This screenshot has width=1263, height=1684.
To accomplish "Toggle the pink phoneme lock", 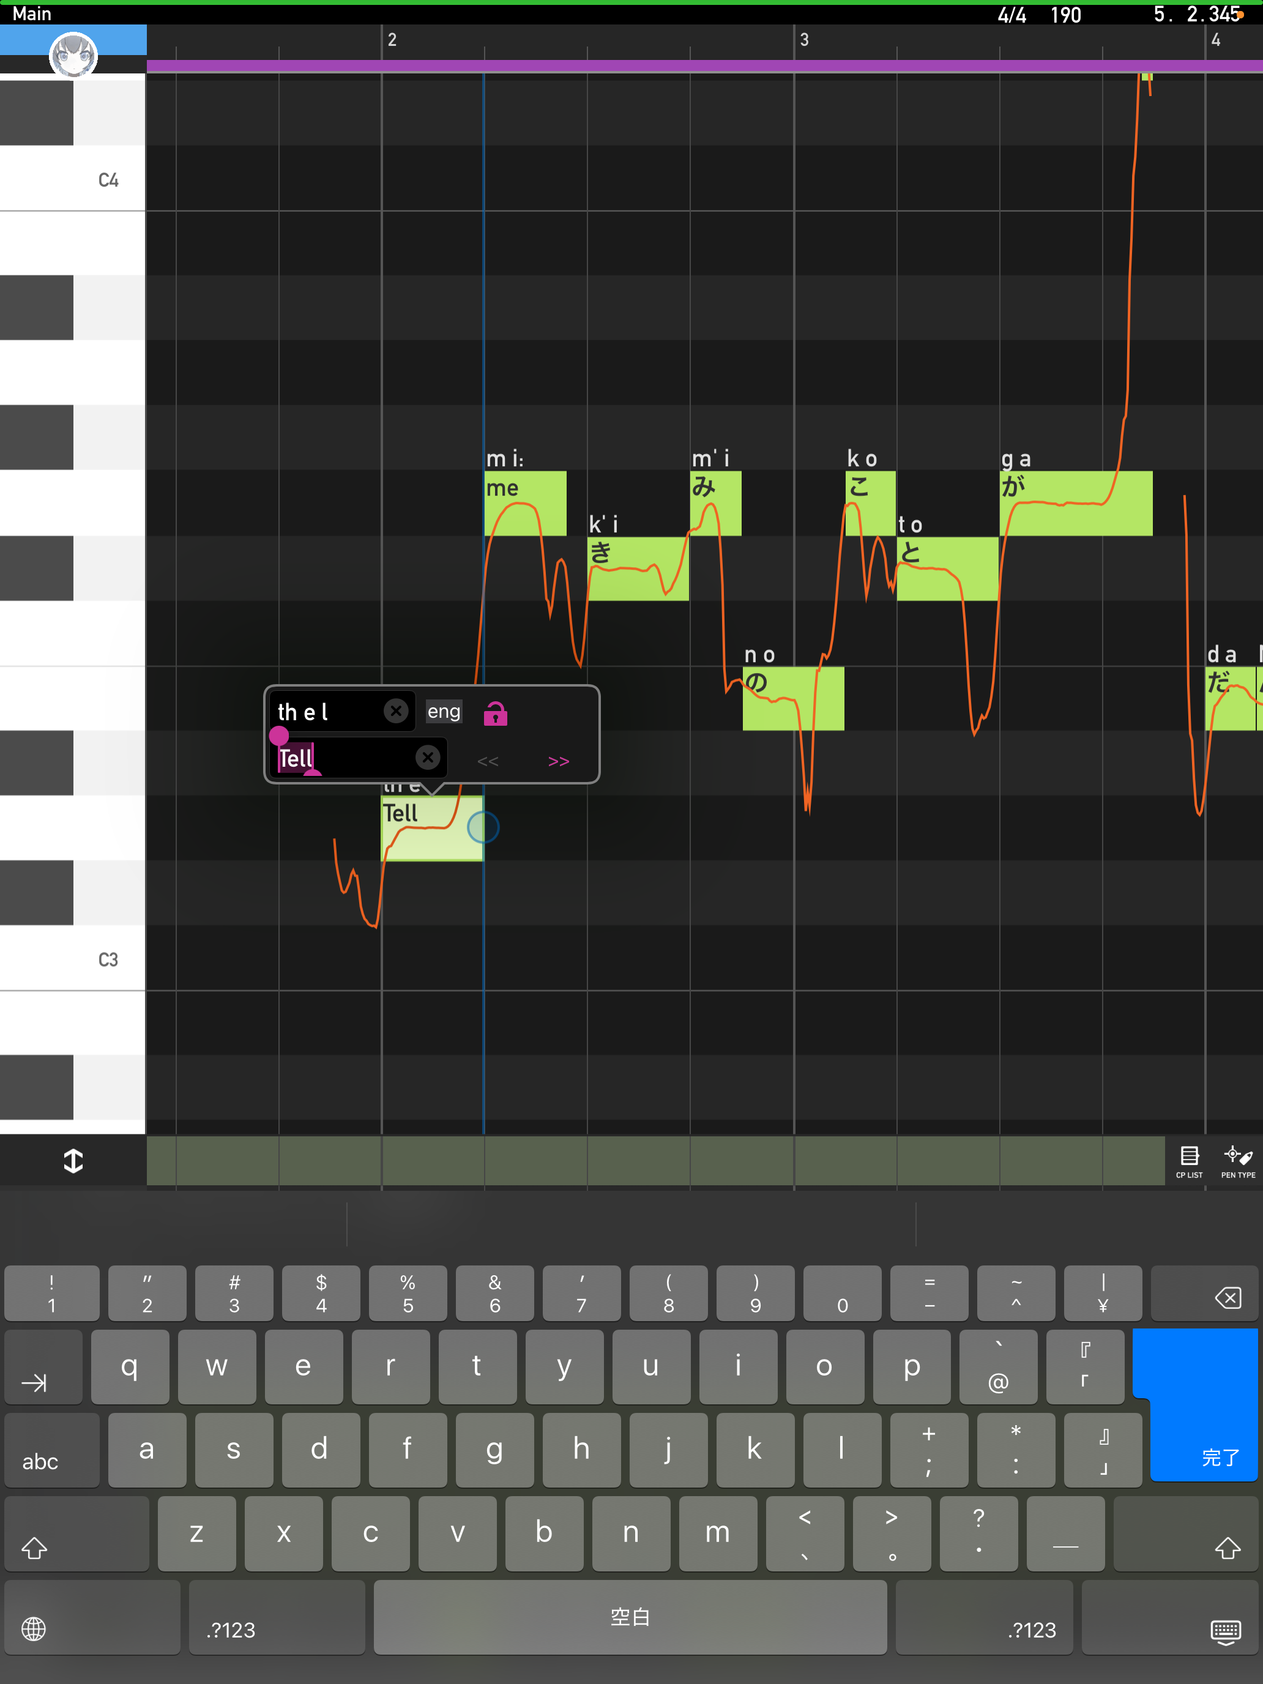I will coord(496,713).
